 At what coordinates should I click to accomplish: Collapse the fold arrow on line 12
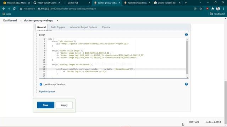[x=46, y=64]
